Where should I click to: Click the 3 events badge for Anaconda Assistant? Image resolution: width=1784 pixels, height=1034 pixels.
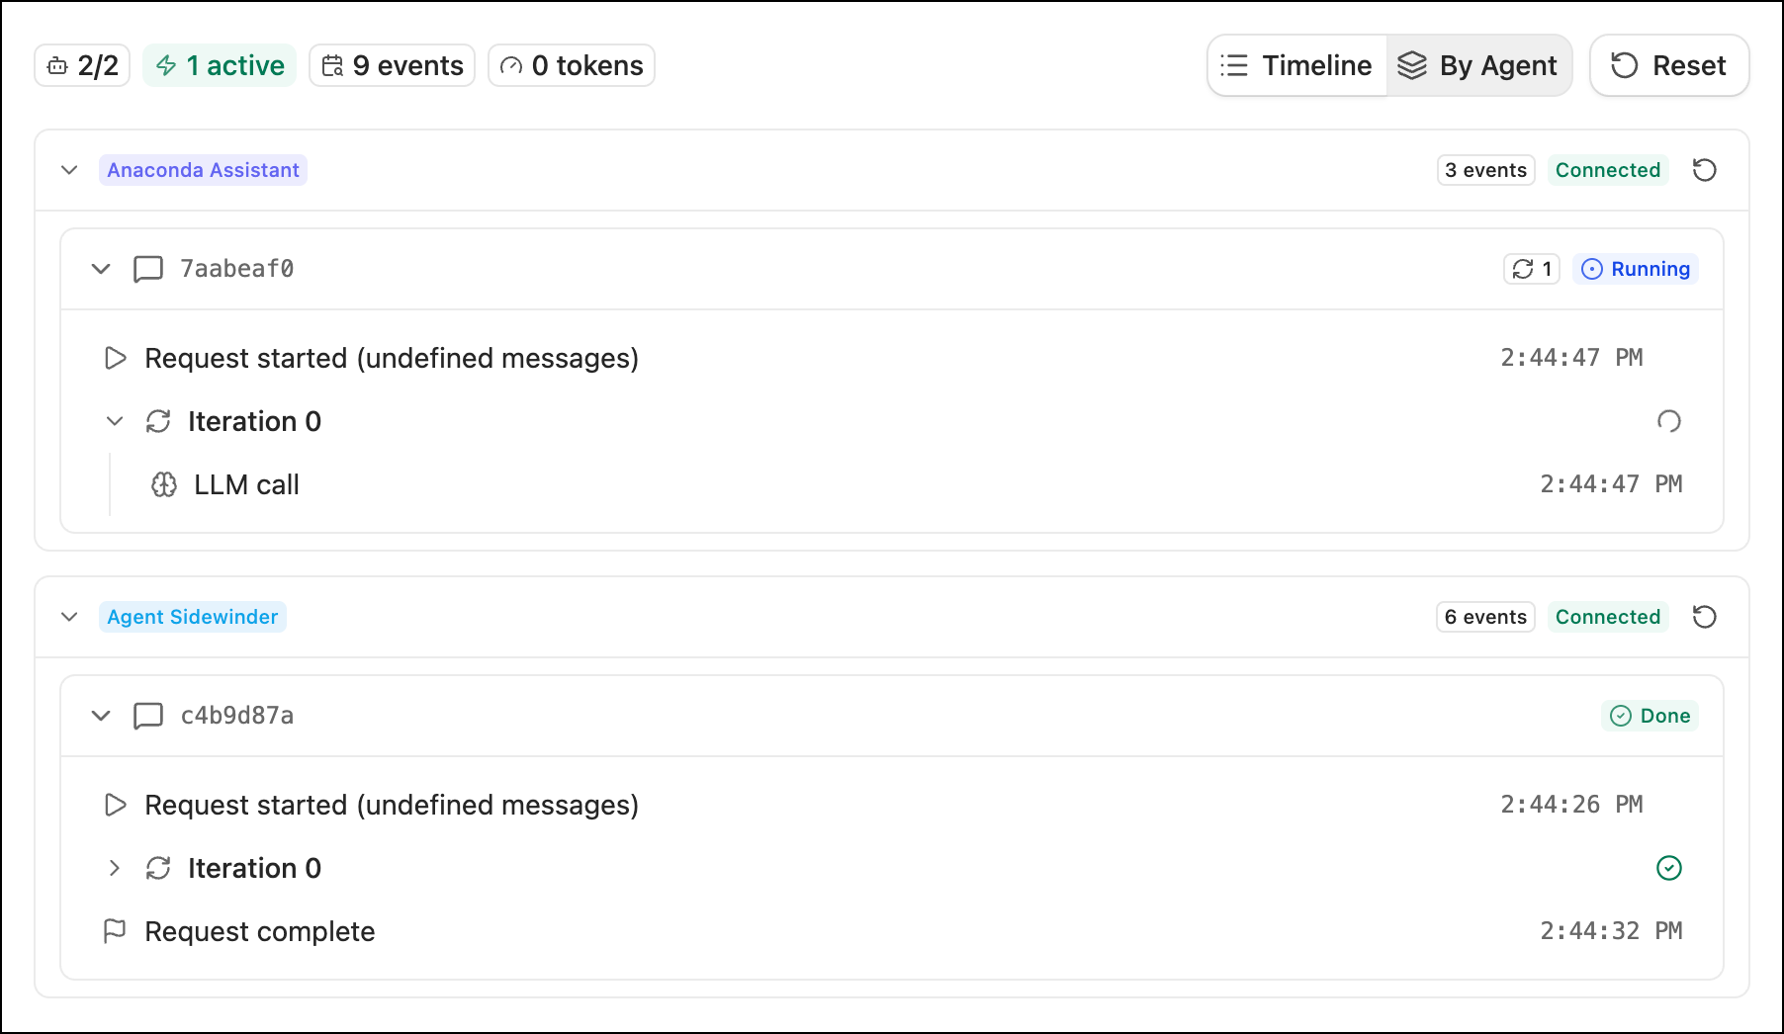[x=1485, y=170]
